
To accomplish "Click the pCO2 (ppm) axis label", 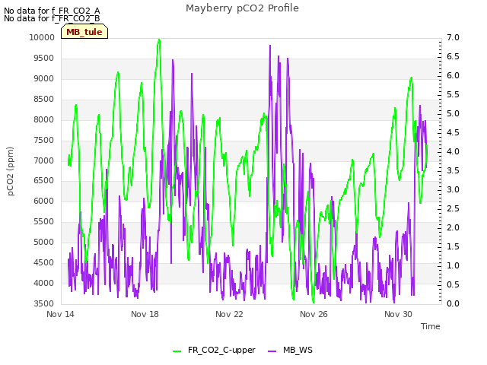I will [x=11, y=171].
